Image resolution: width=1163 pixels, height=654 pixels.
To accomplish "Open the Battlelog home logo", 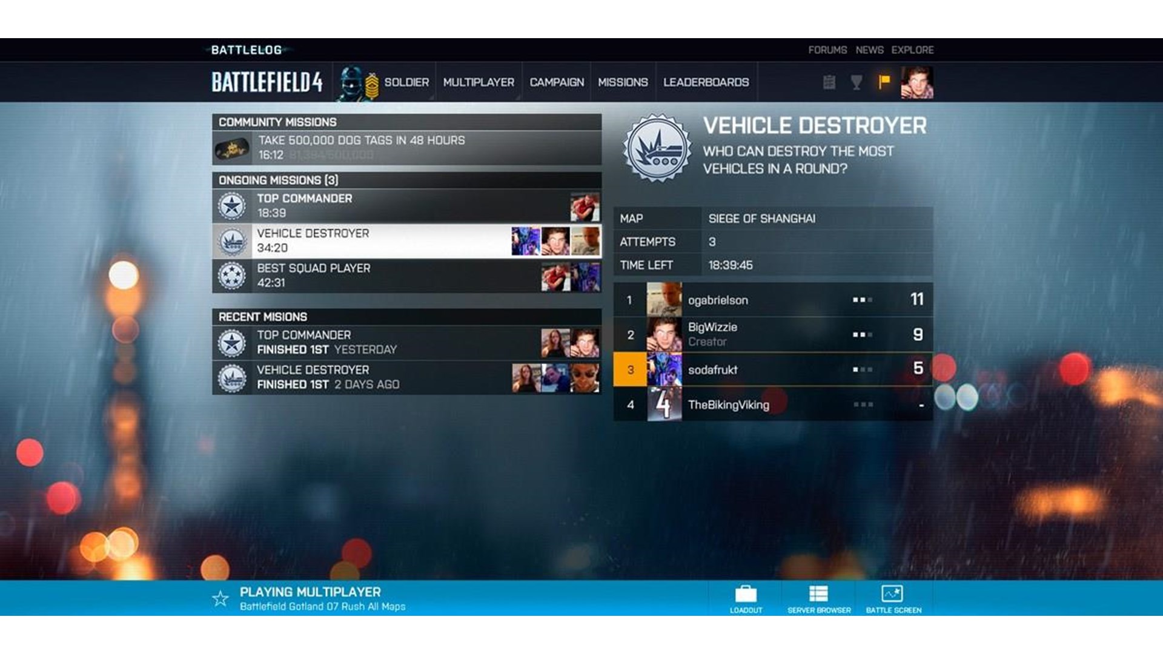I will tap(247, 50).
